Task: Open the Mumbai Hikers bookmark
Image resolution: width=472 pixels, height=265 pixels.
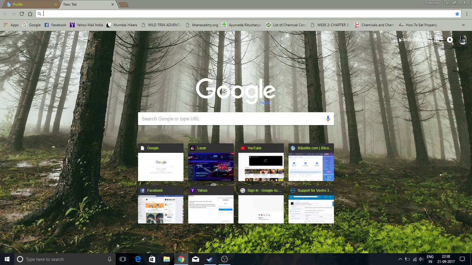Action: point(122,25)
